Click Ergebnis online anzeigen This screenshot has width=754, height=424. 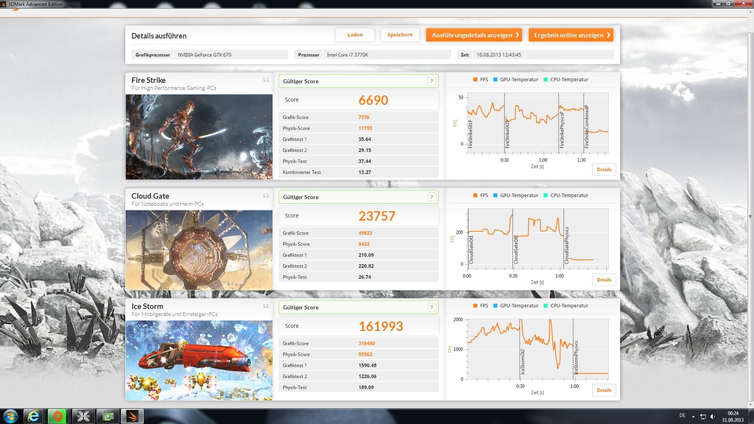571,35
